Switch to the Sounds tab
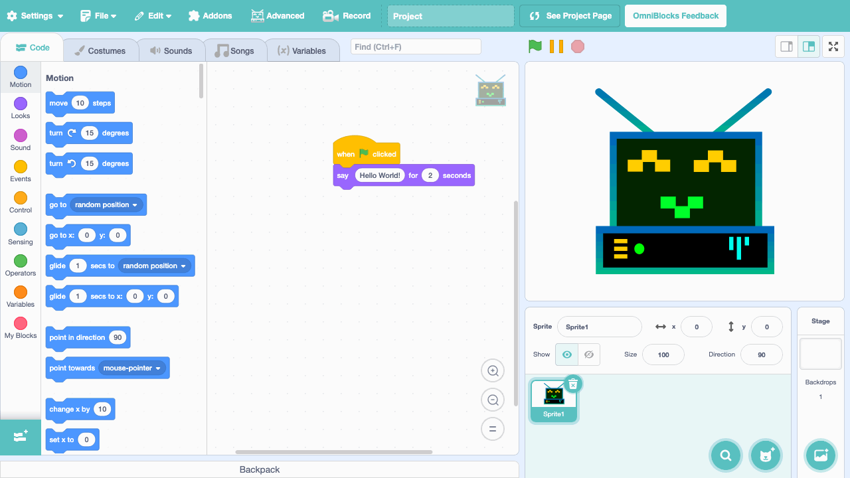The image size is (850, 478). click(171, 50)
